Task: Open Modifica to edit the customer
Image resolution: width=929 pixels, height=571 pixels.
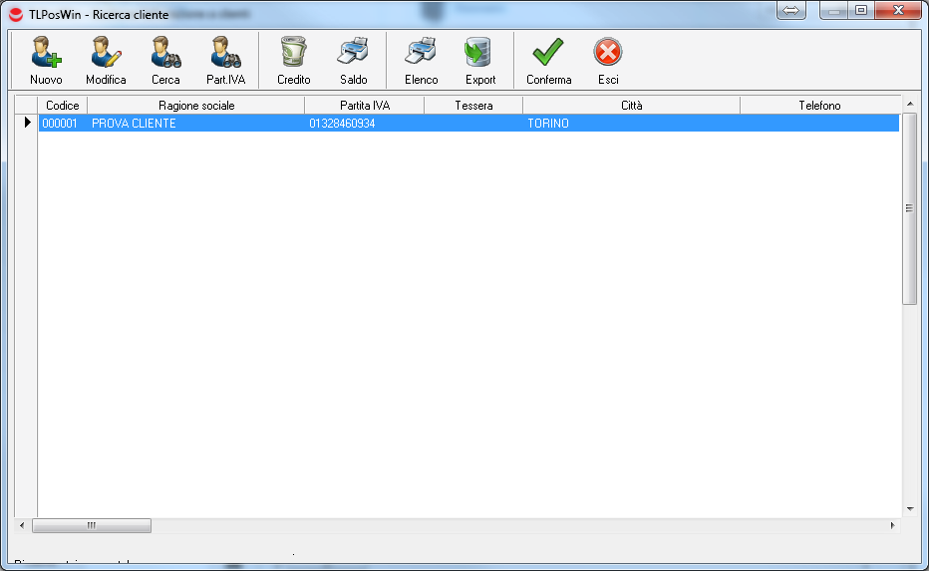Action: pyautogui.click(x=106, y=52)
